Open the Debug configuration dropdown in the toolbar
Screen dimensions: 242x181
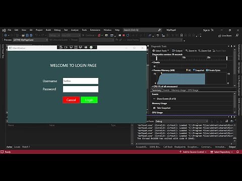pyautogui.click(x=54, y=35)
